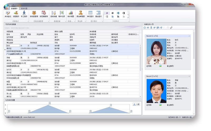Screen dimensions: 211x131
Task: Click the 证件照 picture icon in Record 1 card
Action: coord(160,66)
